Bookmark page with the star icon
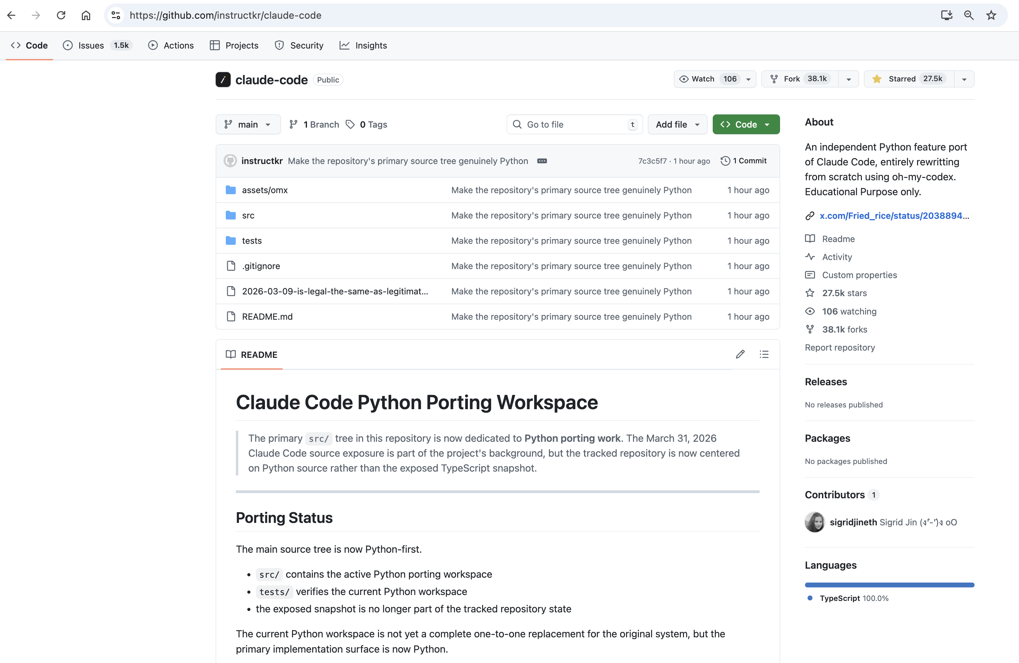Screen dimensions: 1019x663 (991, 15)
